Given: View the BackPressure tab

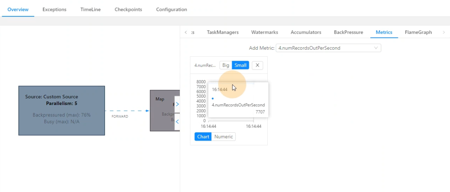Looking at the screenshot, I should [348, 32].
